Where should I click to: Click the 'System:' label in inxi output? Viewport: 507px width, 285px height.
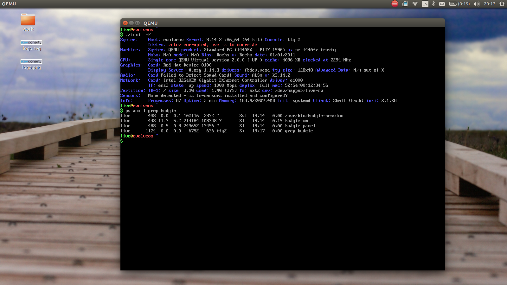coord(129,40)
